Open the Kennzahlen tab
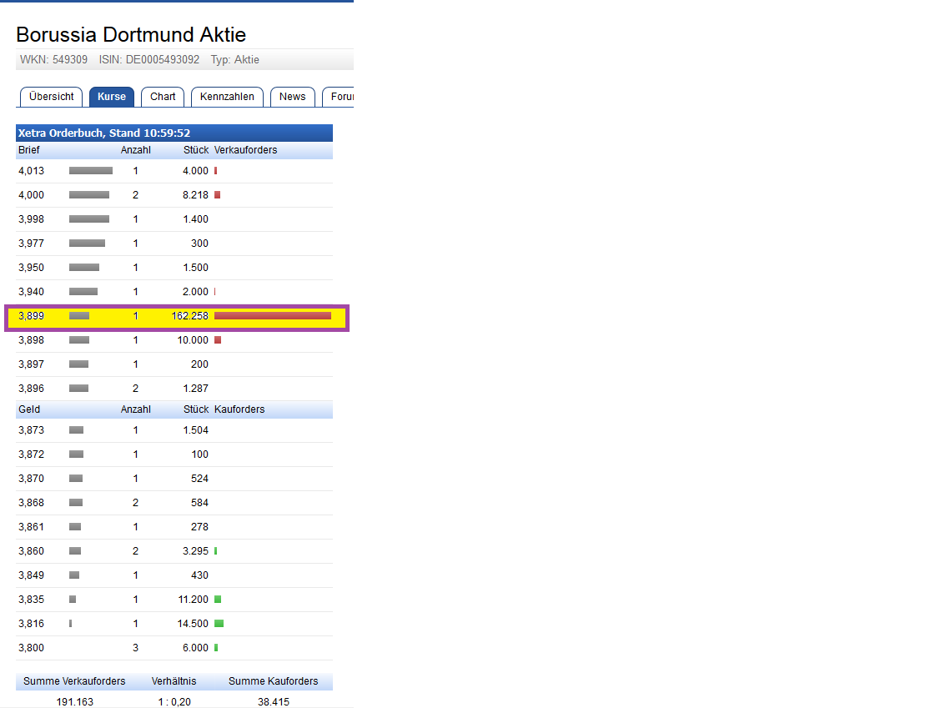This screenshot has height=708, width=926. pyautogui.click(x=227, y=97)
